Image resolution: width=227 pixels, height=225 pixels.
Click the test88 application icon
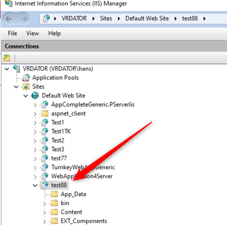pos(45,185)
